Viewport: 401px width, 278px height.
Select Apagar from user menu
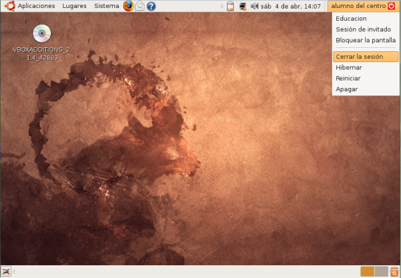(x=347, y=89)
